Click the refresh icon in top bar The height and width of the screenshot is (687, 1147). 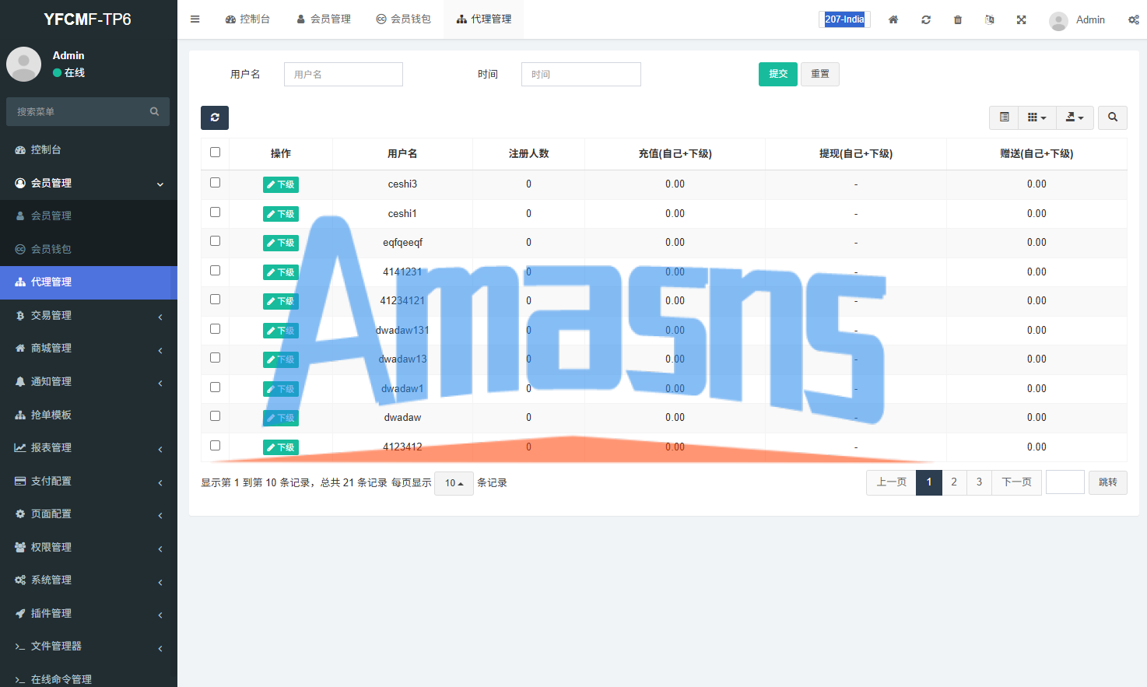click(x=926, y=19)
